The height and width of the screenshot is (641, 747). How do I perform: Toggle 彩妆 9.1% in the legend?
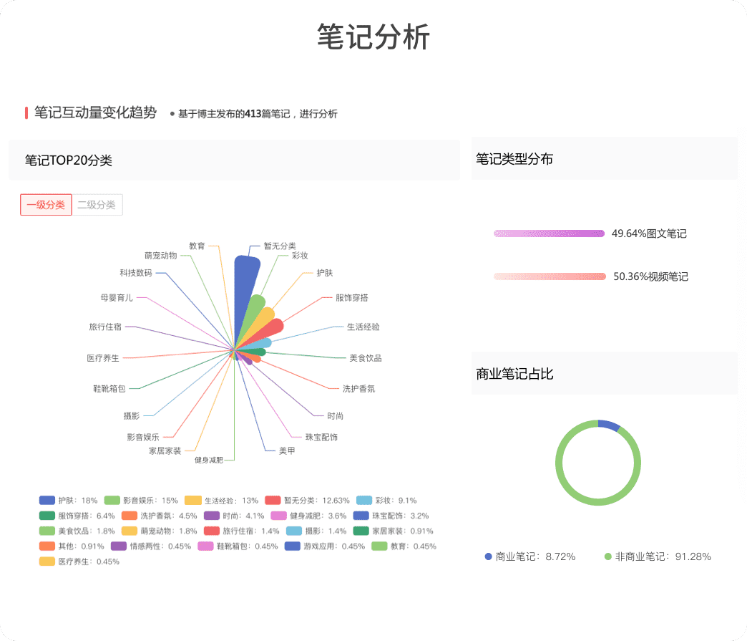point(386,500)
